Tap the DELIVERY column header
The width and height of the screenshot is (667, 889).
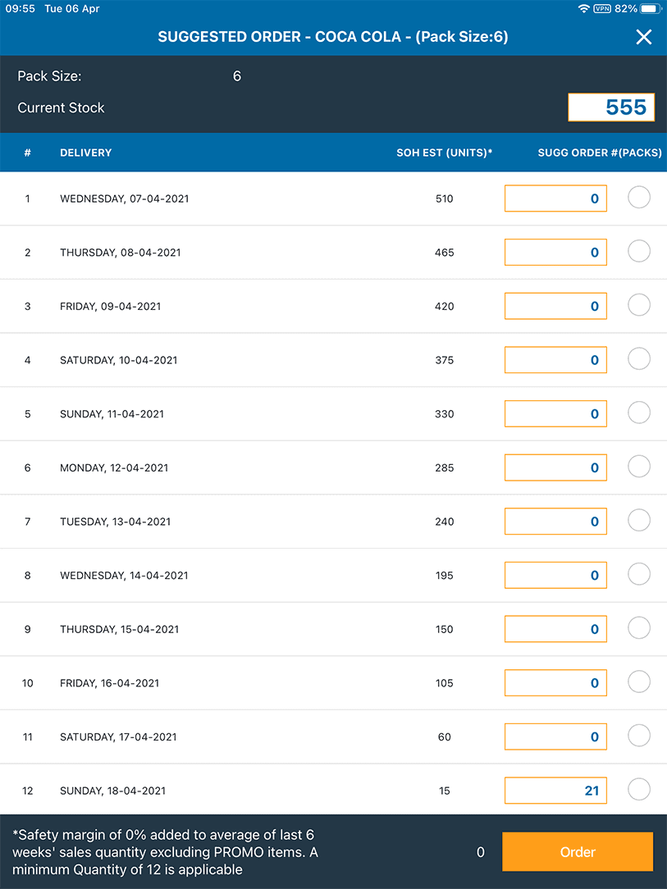click(85, 153)
